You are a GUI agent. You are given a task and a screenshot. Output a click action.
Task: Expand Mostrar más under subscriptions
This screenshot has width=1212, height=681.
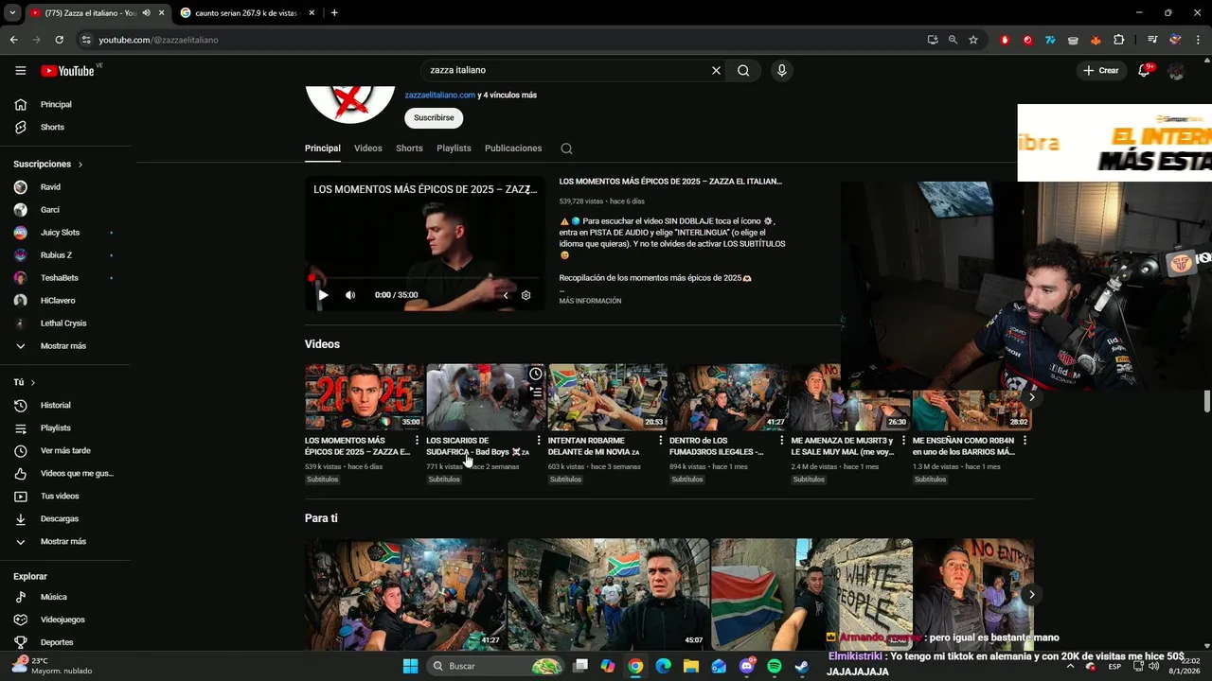tap(62, 346)
